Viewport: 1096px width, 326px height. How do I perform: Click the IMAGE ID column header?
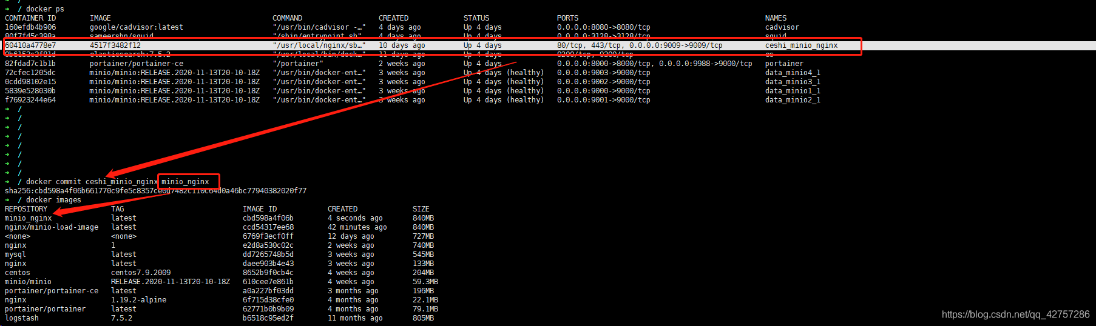pyautogui.click(x=260, y=209)
